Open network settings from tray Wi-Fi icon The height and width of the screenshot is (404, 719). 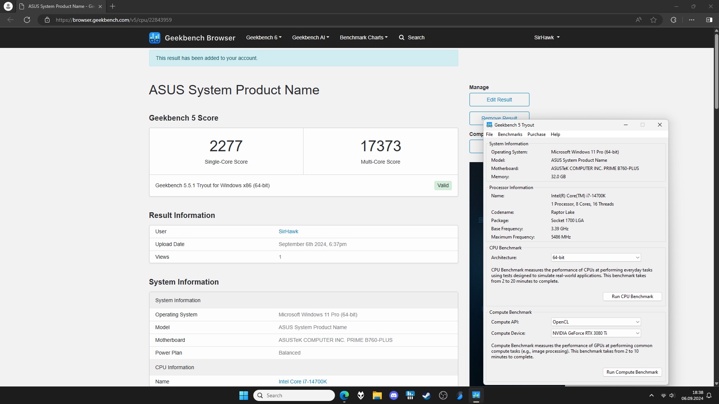coord(664,395)
